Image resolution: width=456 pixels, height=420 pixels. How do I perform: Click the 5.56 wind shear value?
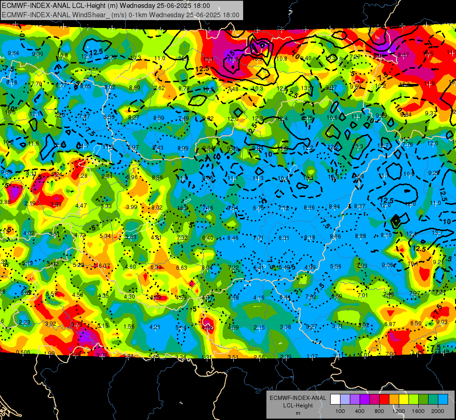336,266
